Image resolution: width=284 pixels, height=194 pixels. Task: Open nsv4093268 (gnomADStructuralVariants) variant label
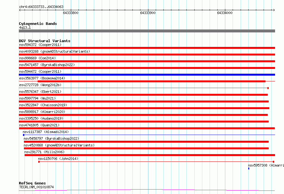point(55,51)
